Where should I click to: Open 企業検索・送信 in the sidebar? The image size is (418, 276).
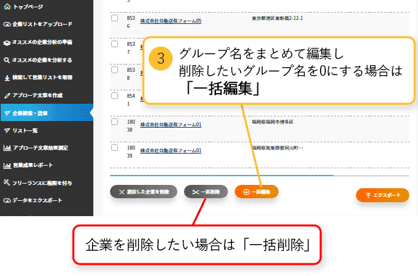[47, 113]
